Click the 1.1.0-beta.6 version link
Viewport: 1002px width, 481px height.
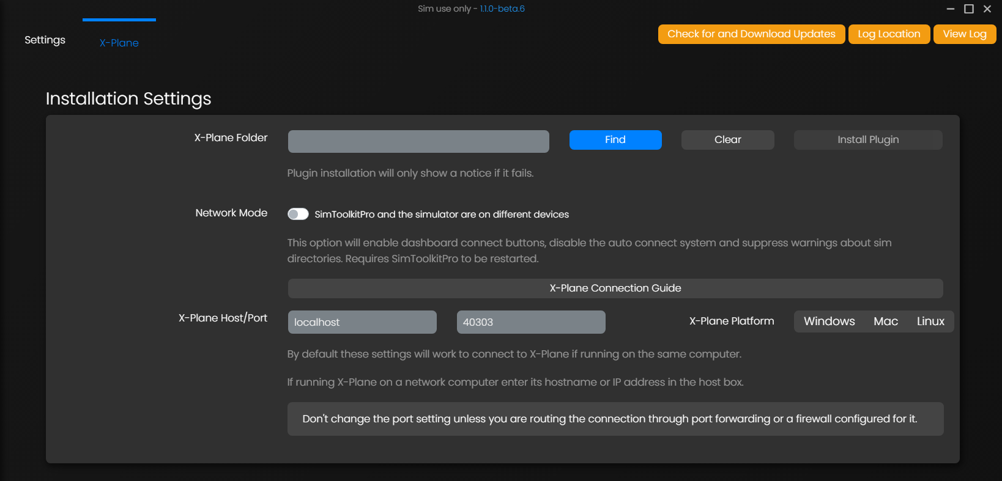(x=502, y=9)
